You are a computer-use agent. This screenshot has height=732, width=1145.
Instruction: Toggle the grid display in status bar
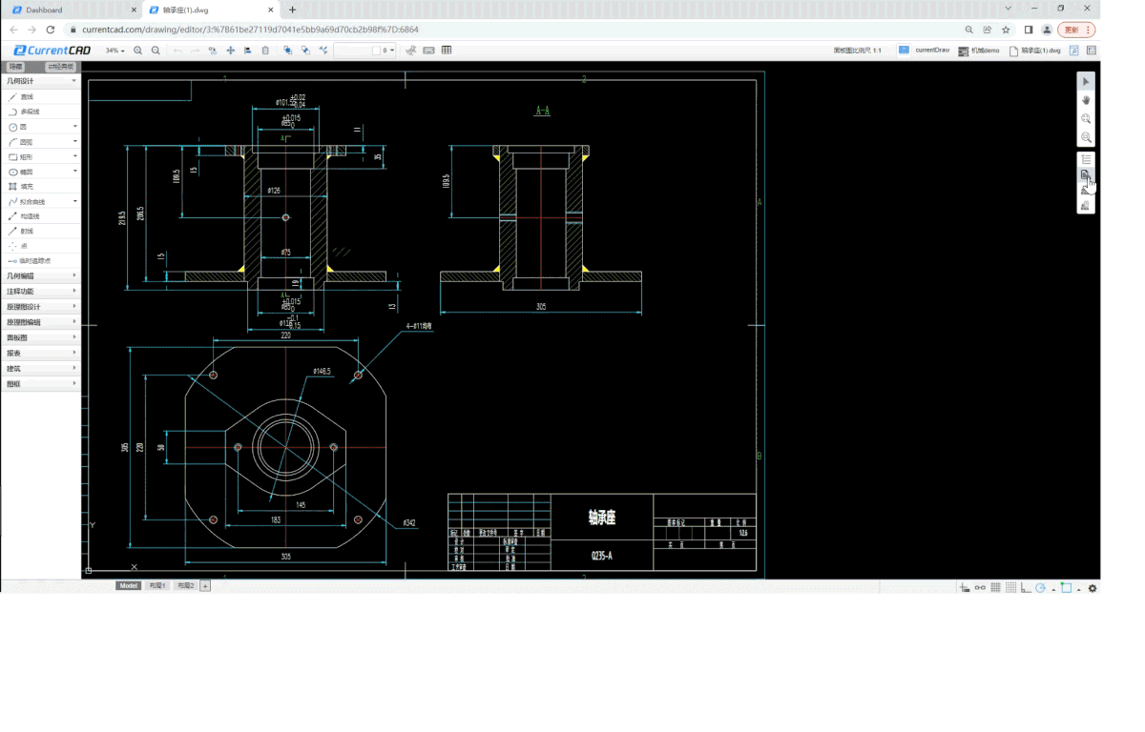coord(995,588)
